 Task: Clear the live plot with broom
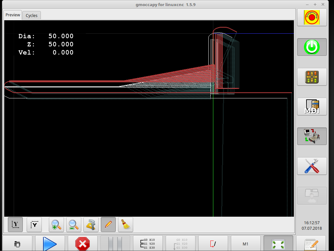point(126,225)
